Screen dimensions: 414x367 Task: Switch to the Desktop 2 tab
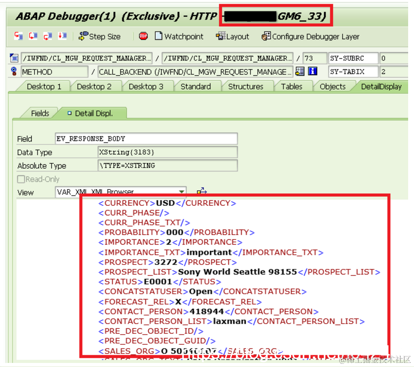click(x=94, y=87)
